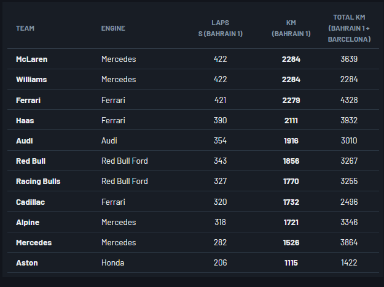Select Audi in the Team column
384x287 pixels.
coord(25,140)
